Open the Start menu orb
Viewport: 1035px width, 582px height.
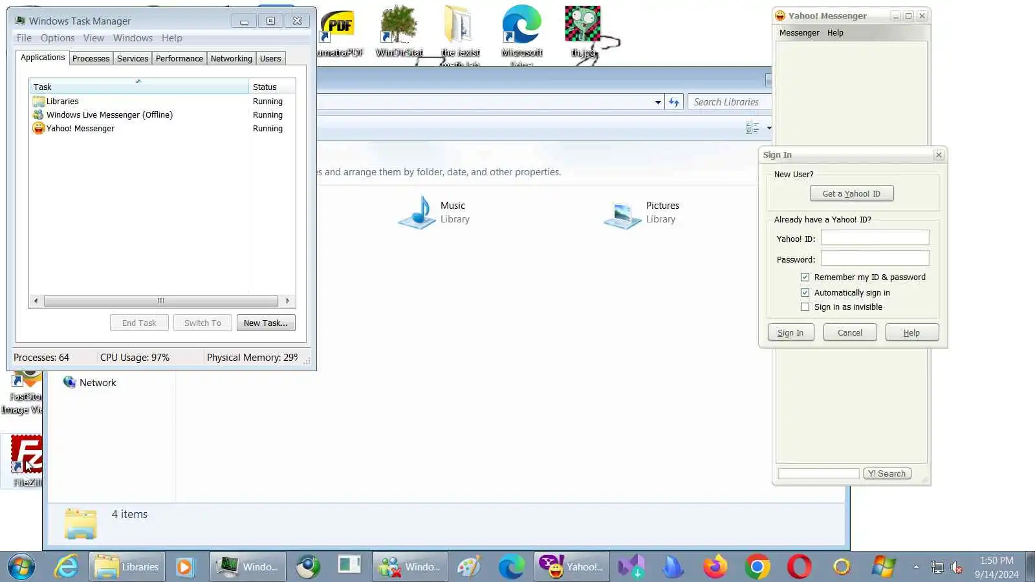click(x=21, y=567)
